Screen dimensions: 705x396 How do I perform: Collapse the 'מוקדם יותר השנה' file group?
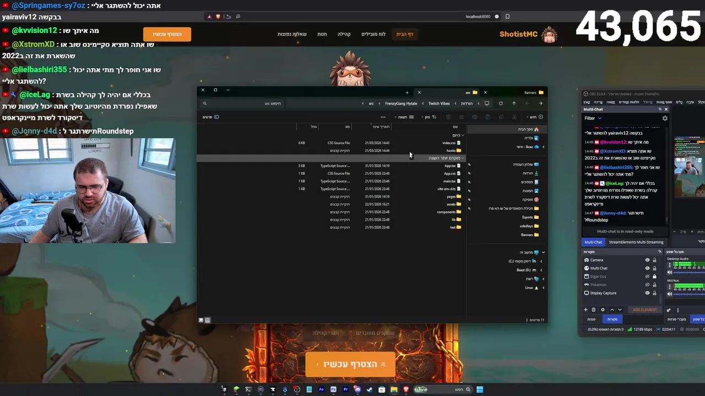coord(463,158)
